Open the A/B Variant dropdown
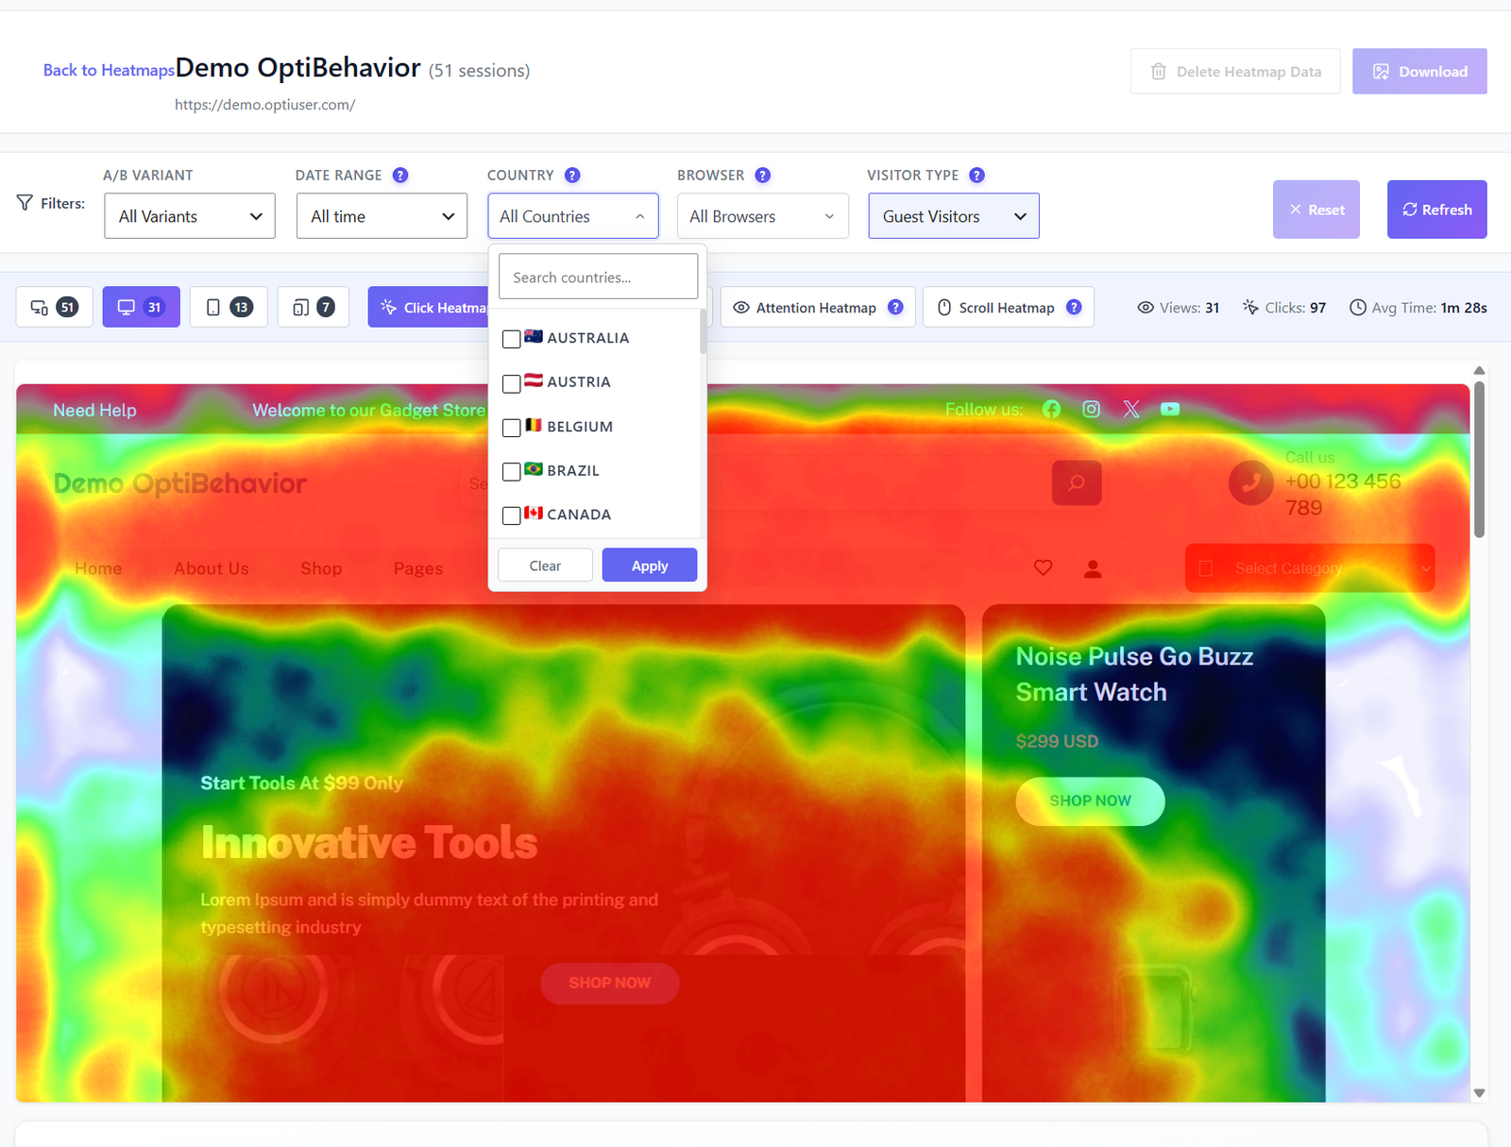Screen dimensions: 1511x1147 (x=190, y=216)
